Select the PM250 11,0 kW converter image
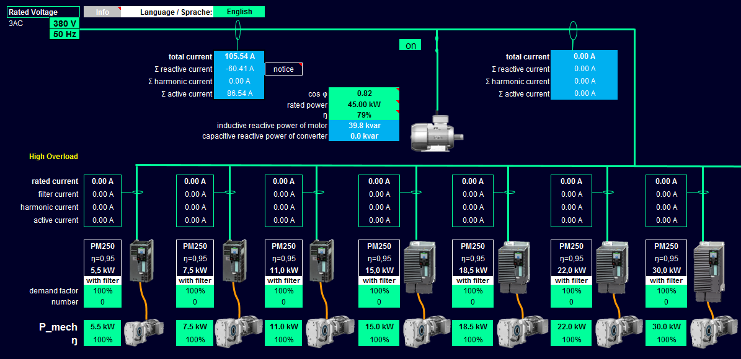Screen dimensions: 741x359 pos(322,261)
